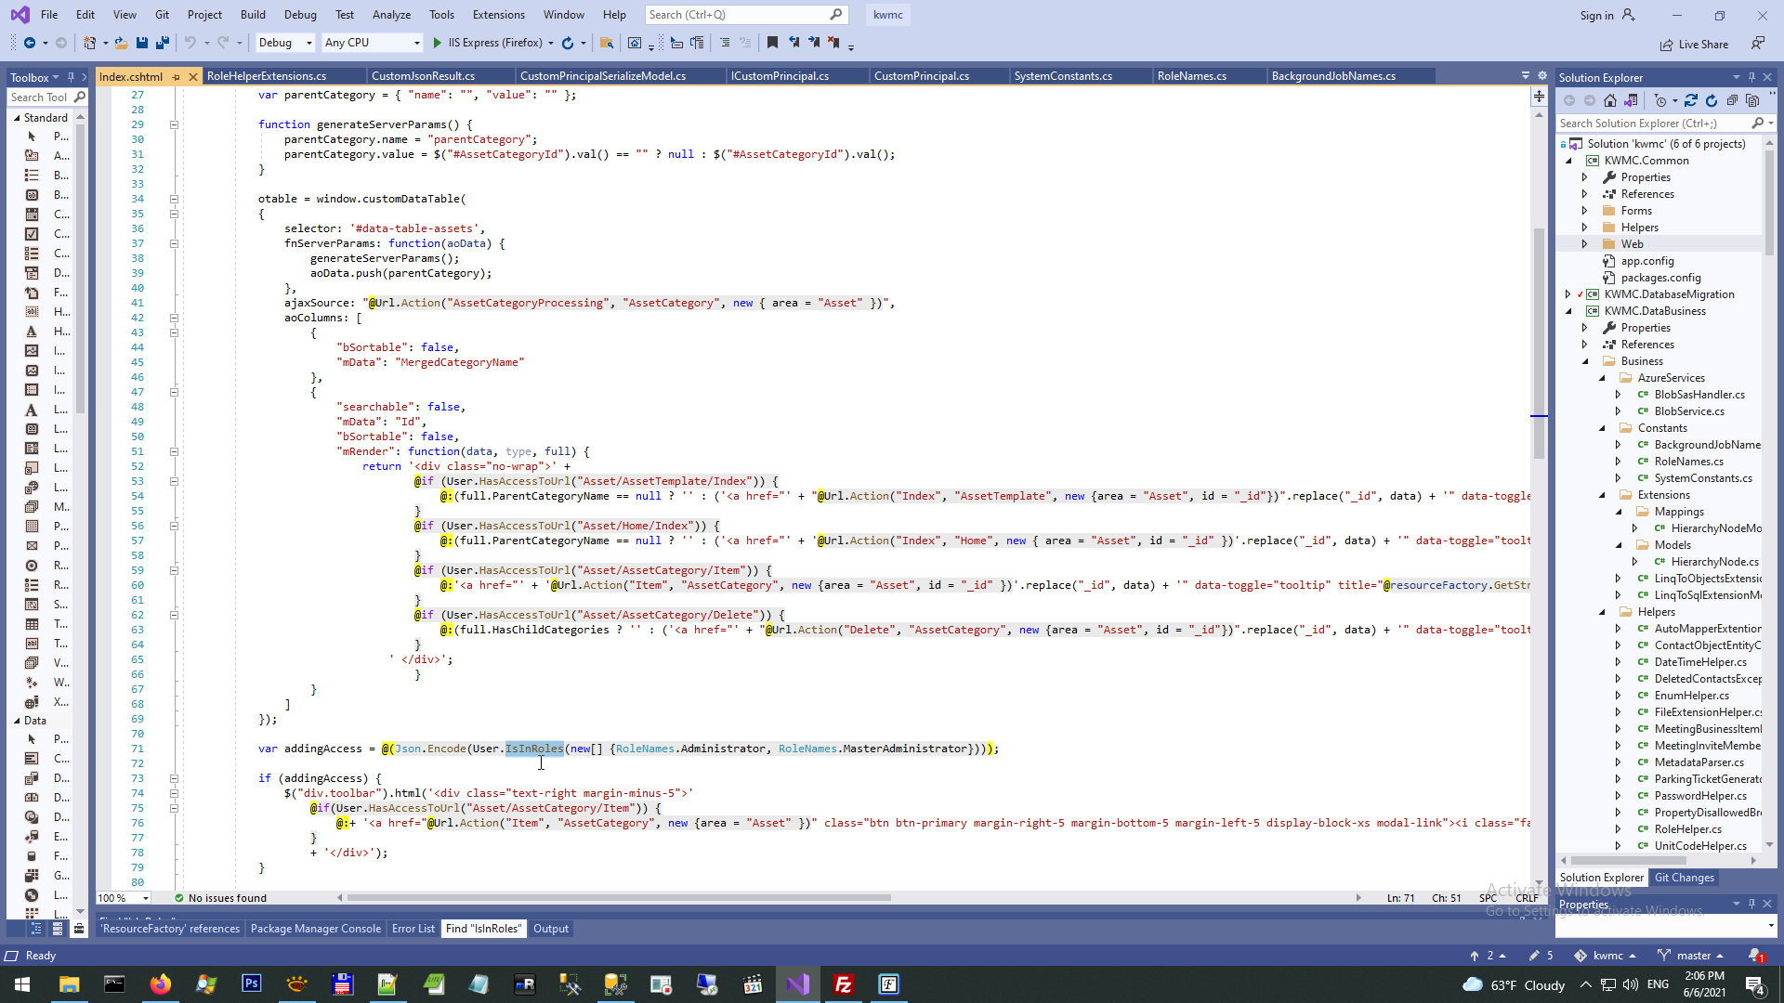Click Sync with Active Document in Solution Explorer
The width and height of the screenshot is (1784, 1003).
pyautogui.click(x=1690, y=100)
